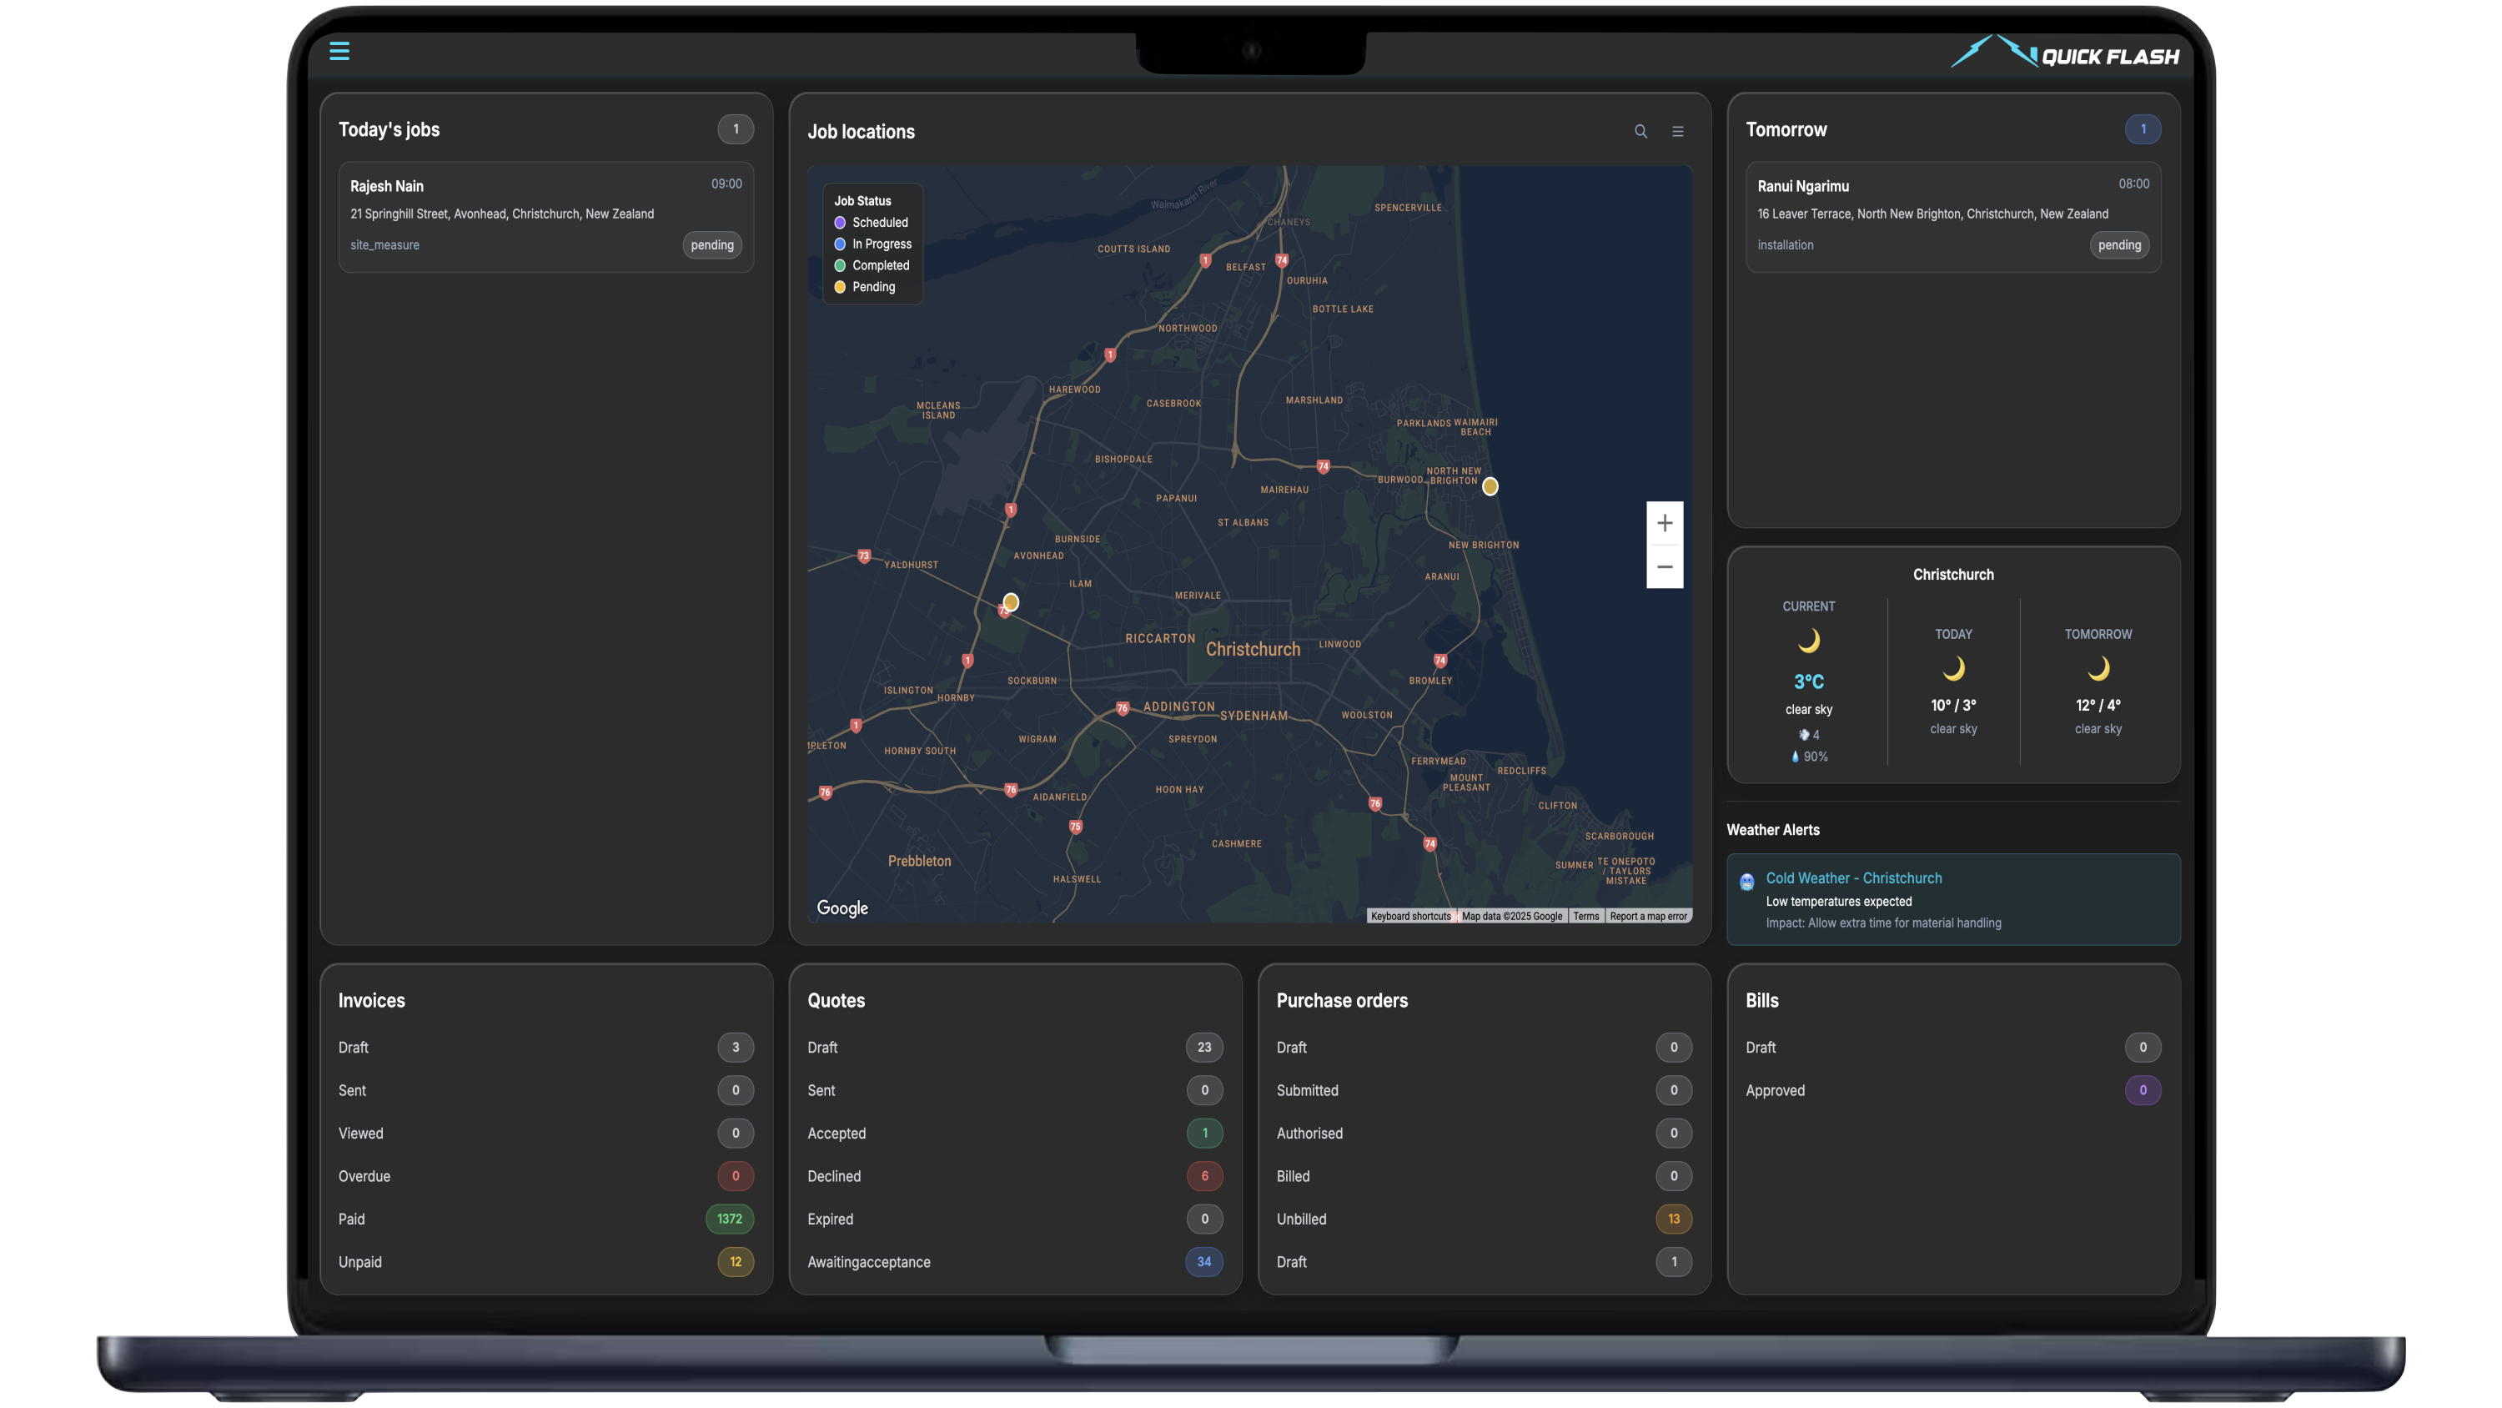This screenshot has width=2502, height=1408.
Task: Select the yellow Pending status dot
Action: 840,287
